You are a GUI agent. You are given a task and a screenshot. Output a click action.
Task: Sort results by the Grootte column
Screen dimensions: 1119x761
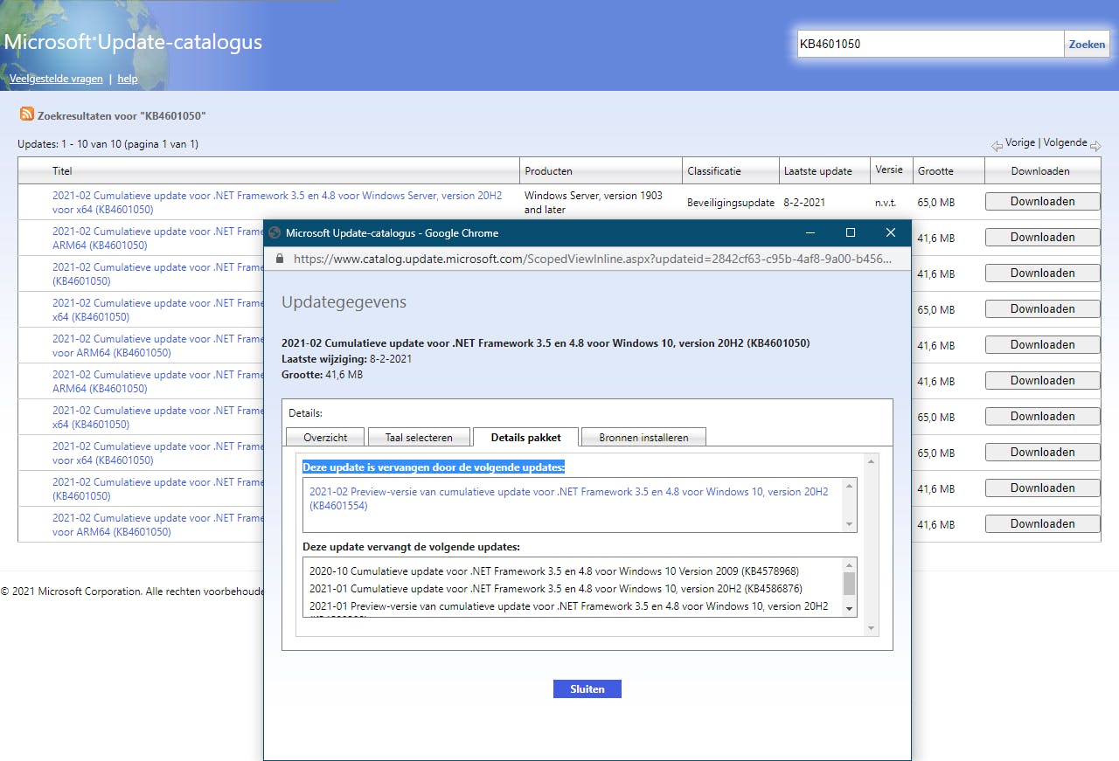point(935,171)
